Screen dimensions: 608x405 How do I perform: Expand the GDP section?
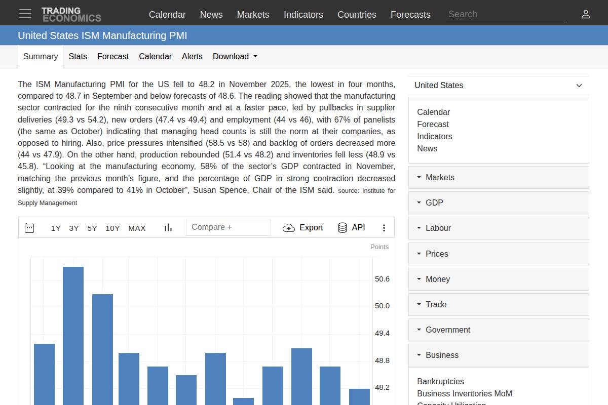[x=434, y=202]
